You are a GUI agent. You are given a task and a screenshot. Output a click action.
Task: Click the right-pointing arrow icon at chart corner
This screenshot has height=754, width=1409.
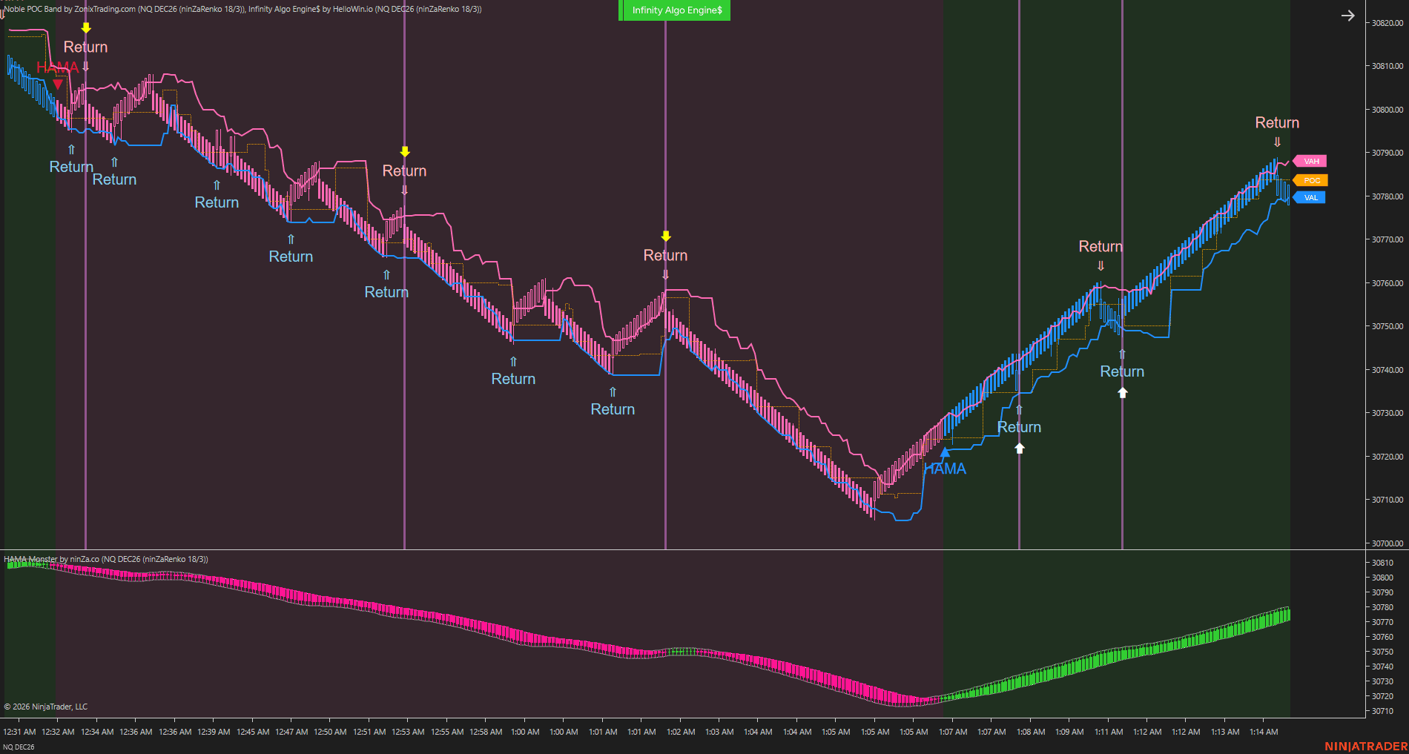pos(1348,16)
